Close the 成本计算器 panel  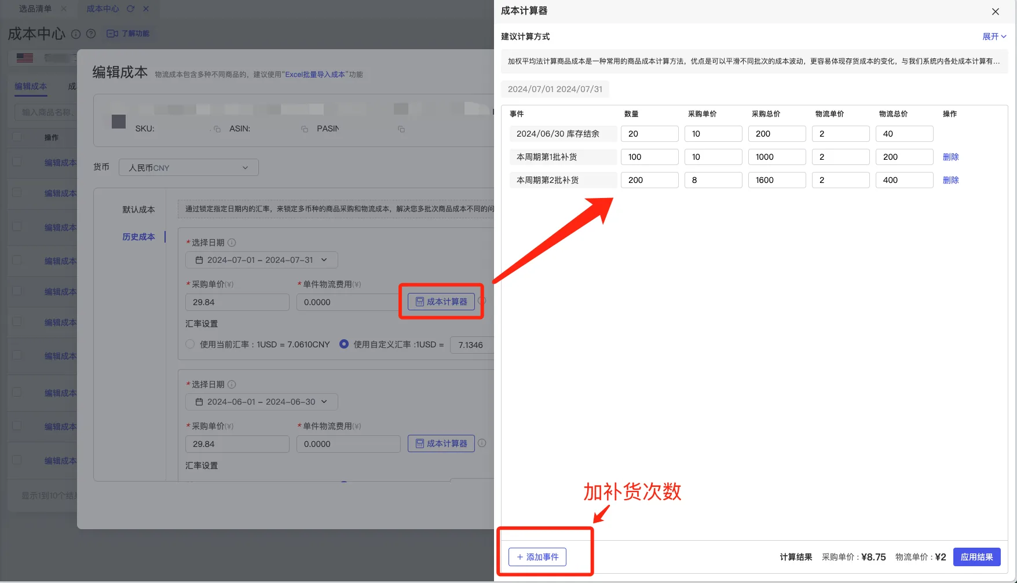tap(995, 12)
